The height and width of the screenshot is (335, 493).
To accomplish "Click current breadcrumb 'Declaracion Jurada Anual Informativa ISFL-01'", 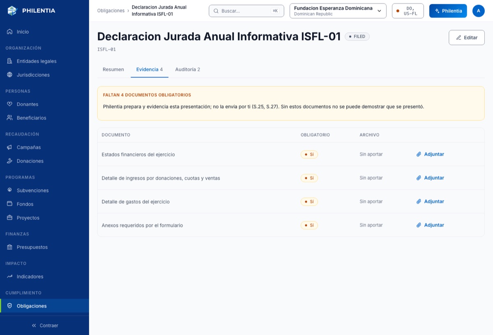I will point(159,11).
